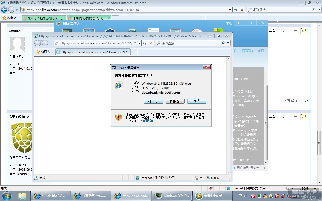Viewport: 322px width, 201px height.
Task: Click the QQ penguin tray icon
Action: [265, 196]
